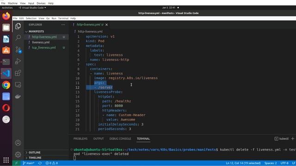
Task: Open the blue screenshot app in dock
Action: [x=6, y=96]
